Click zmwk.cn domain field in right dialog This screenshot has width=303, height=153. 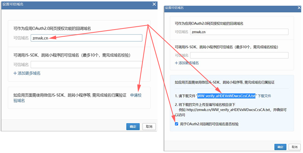[x=239, y=32]
